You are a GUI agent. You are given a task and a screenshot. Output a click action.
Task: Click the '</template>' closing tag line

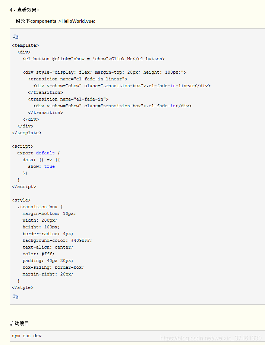26,133
